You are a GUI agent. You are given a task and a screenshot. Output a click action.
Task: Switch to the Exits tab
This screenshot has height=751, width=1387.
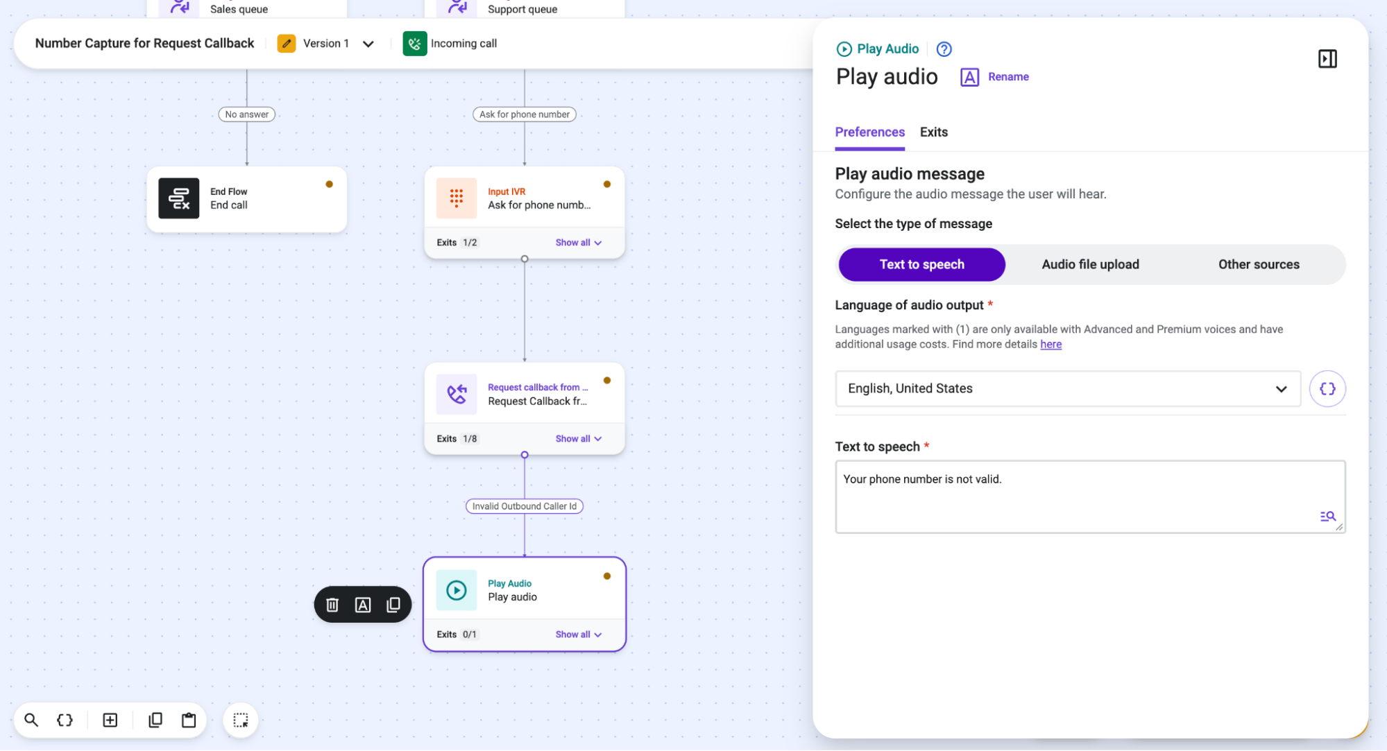tap(933, 132)
